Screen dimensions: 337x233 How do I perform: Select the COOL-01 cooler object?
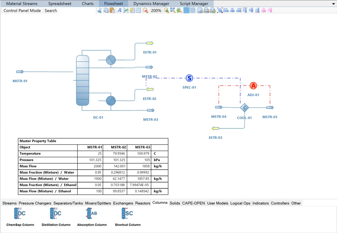(245, 107)
